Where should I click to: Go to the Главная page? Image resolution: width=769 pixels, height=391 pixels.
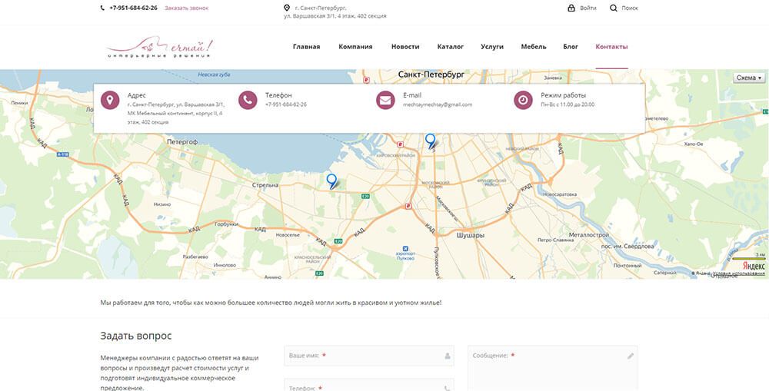[306, 47]
